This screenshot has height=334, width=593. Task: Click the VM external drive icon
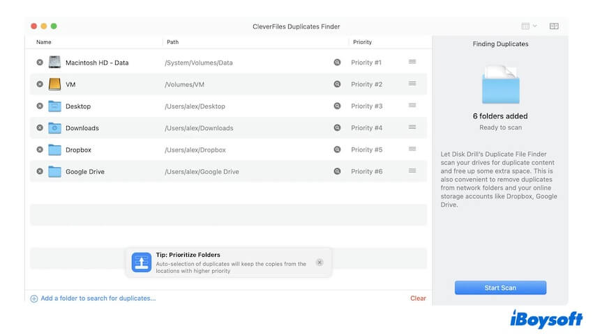coord(54,84)
